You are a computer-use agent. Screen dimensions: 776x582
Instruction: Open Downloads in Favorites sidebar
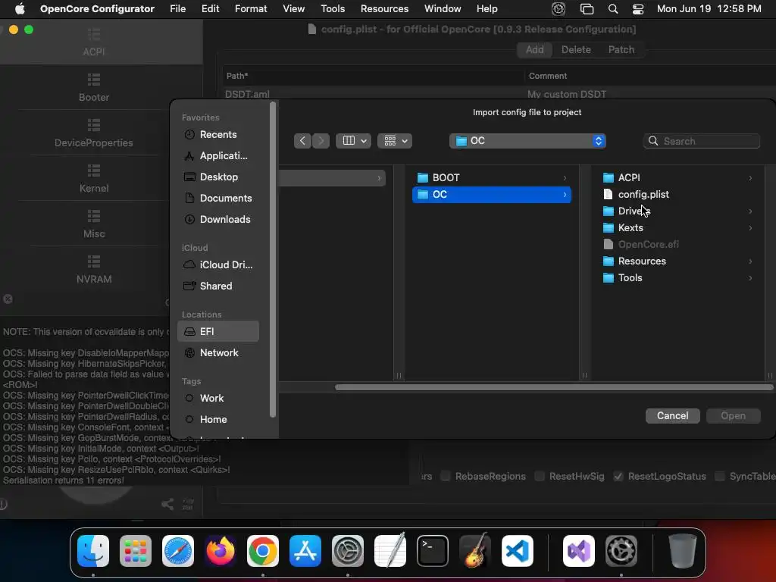[x=217, y=220]
